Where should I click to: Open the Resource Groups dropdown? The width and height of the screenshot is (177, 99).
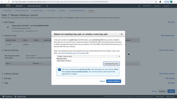[x=35, y=6]
